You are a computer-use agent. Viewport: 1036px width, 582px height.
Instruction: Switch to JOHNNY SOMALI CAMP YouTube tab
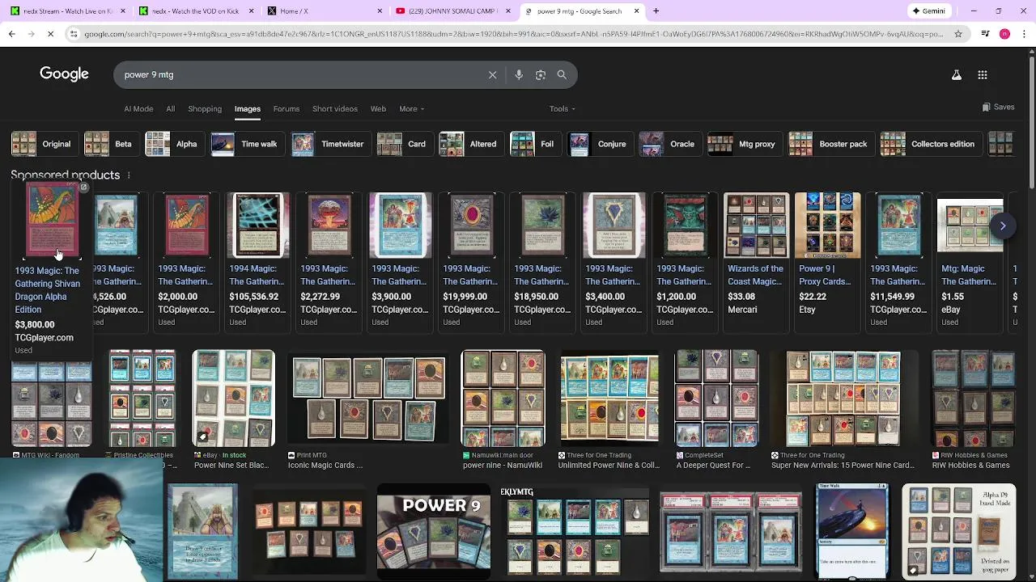(x=453, y=11)
